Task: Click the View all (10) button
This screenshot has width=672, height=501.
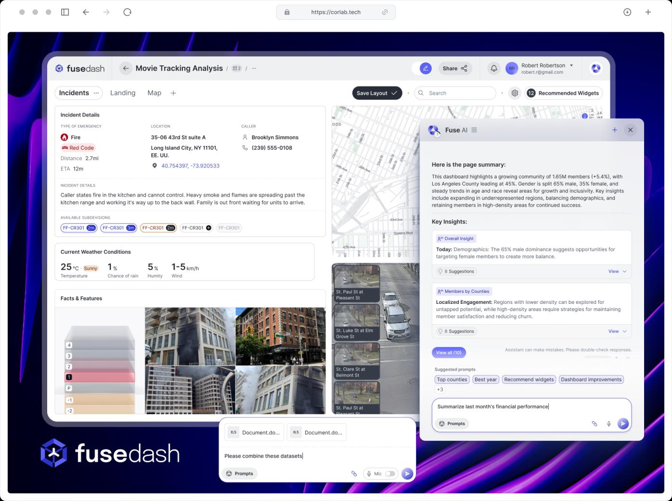Action: (x=449, y=352)
